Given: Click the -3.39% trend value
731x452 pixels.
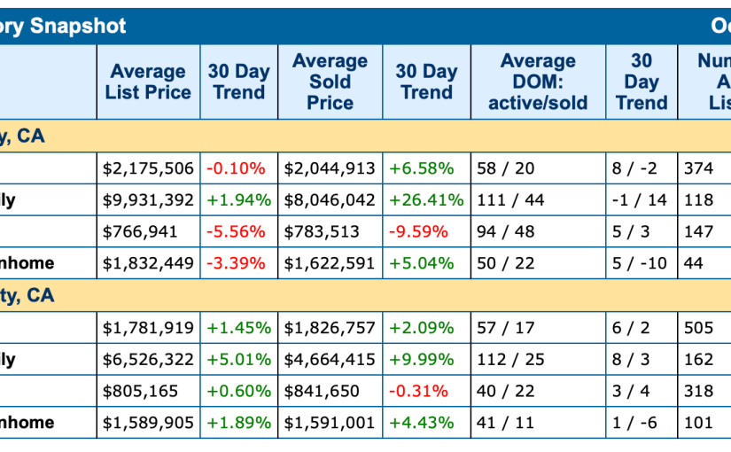Looking at the screenshot, I should (x=236, y=263).
